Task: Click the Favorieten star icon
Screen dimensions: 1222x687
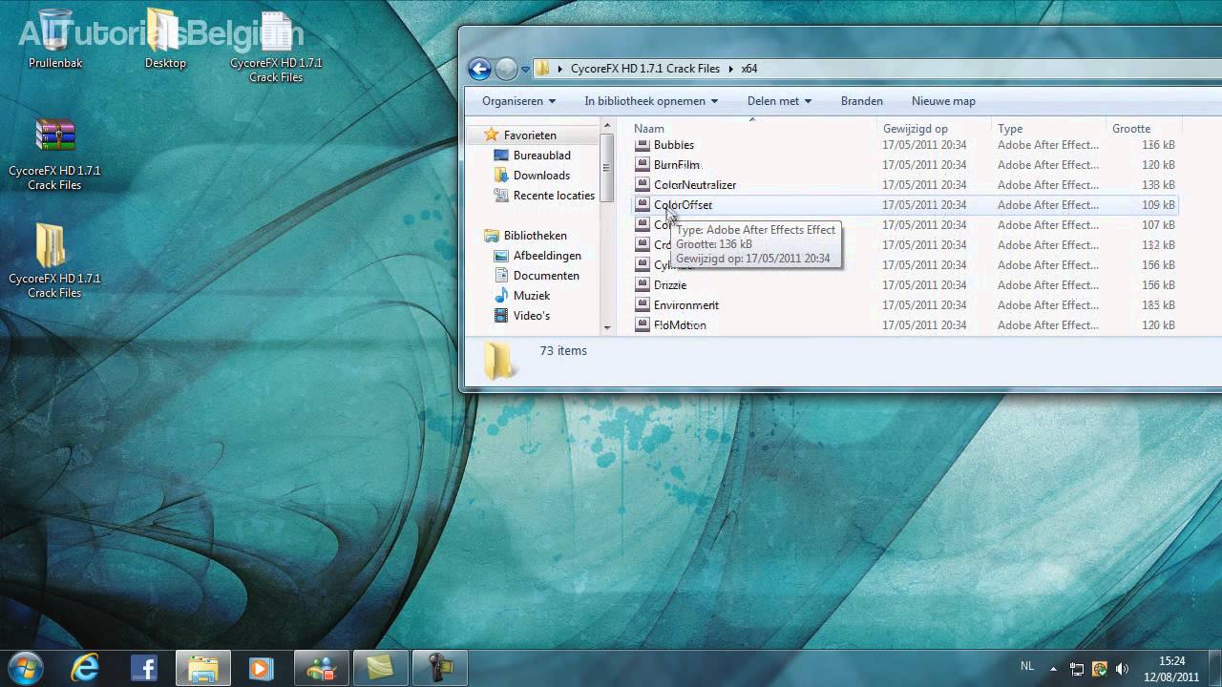Action: (492, 135)
